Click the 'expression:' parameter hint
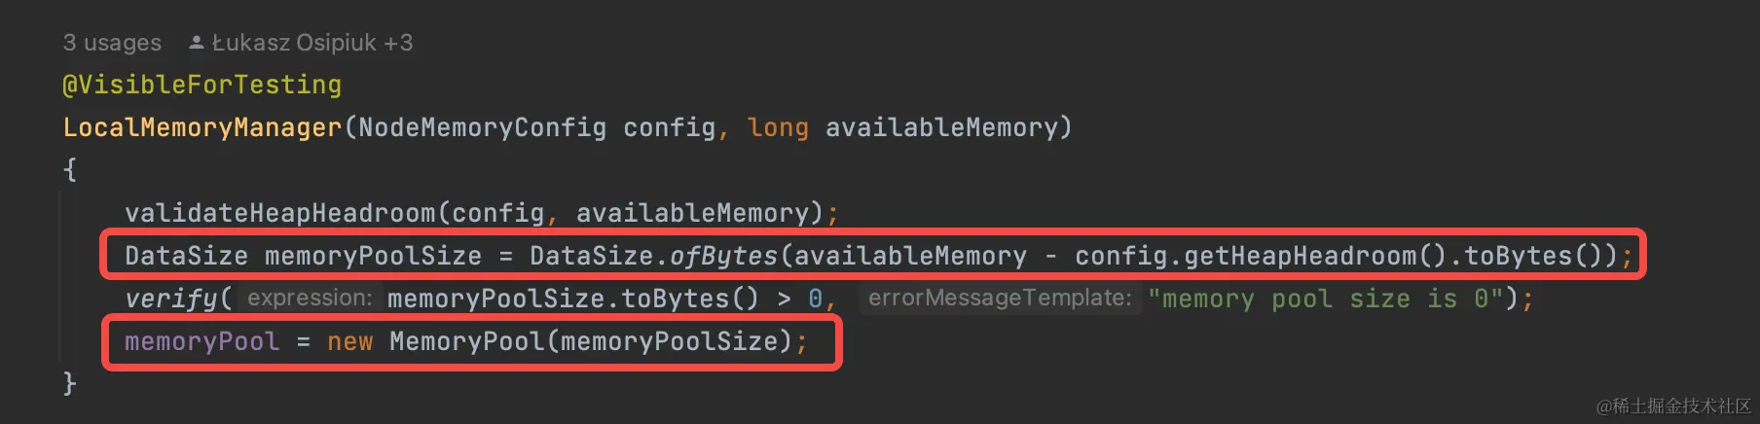 [x=310, y=298]
